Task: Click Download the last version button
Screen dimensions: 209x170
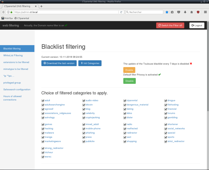Action: pos(59,63)
